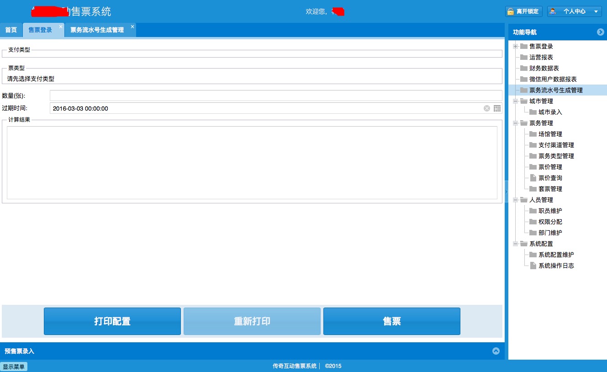This screenshot has height=372, width=607.
Task: Collapse the 票务管理 tree node
Action: 516,123
